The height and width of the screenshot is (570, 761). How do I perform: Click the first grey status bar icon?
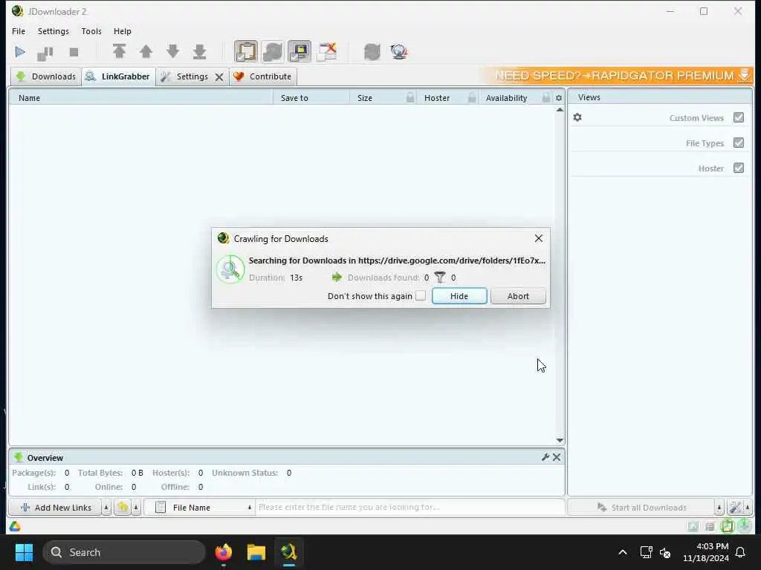click(693, 526)
